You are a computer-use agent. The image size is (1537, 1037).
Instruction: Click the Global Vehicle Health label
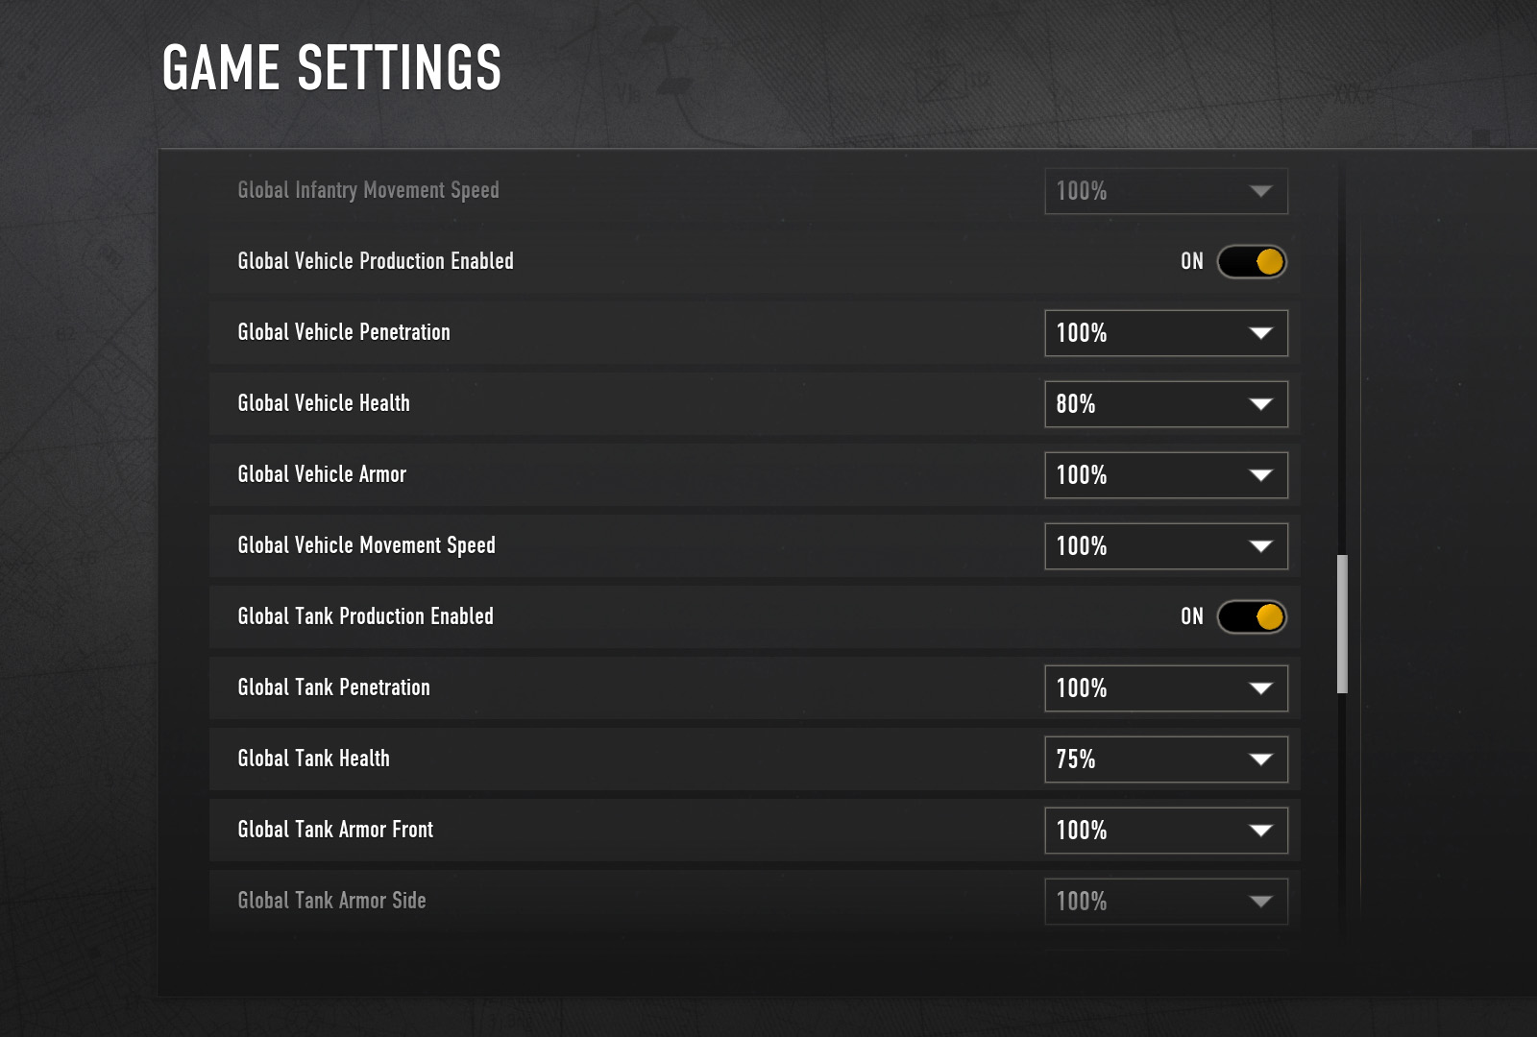(x=324, y=403)
